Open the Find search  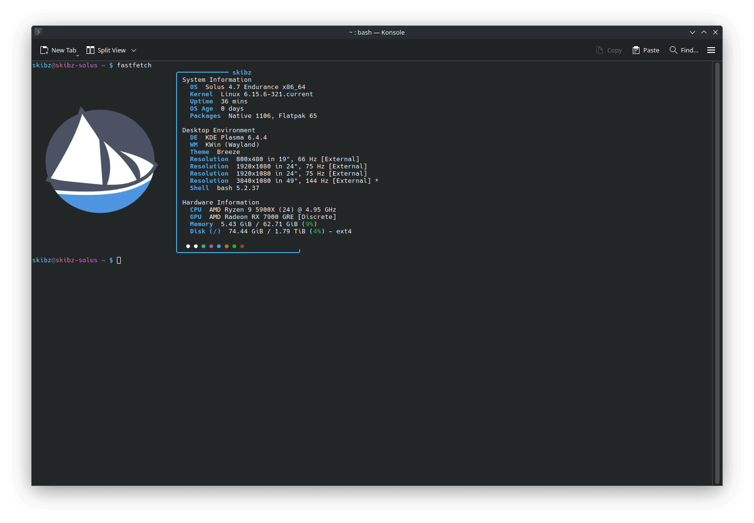tap(684, 50)
